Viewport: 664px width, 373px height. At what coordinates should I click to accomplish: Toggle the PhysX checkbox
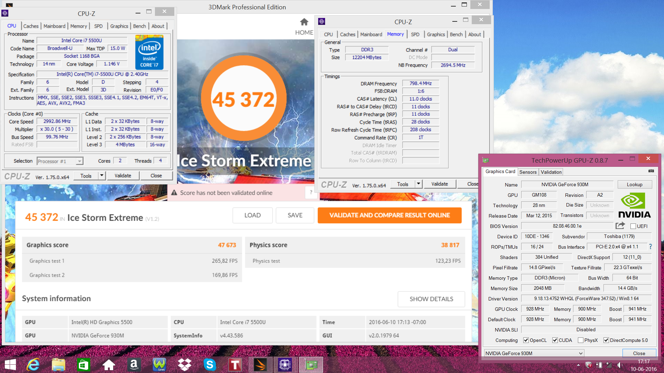point(581,340)
